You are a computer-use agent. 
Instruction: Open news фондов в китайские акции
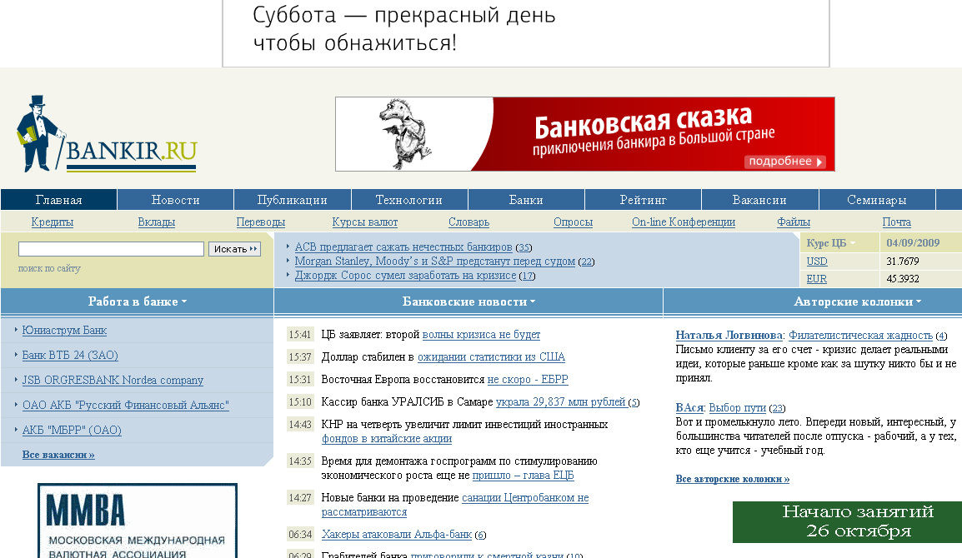[387, 439]
